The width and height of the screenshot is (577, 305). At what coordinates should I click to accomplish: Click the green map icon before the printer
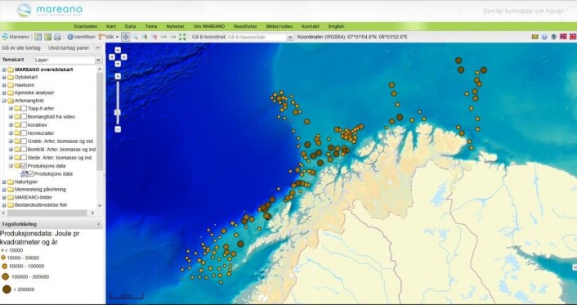click(x=48, y=37)
